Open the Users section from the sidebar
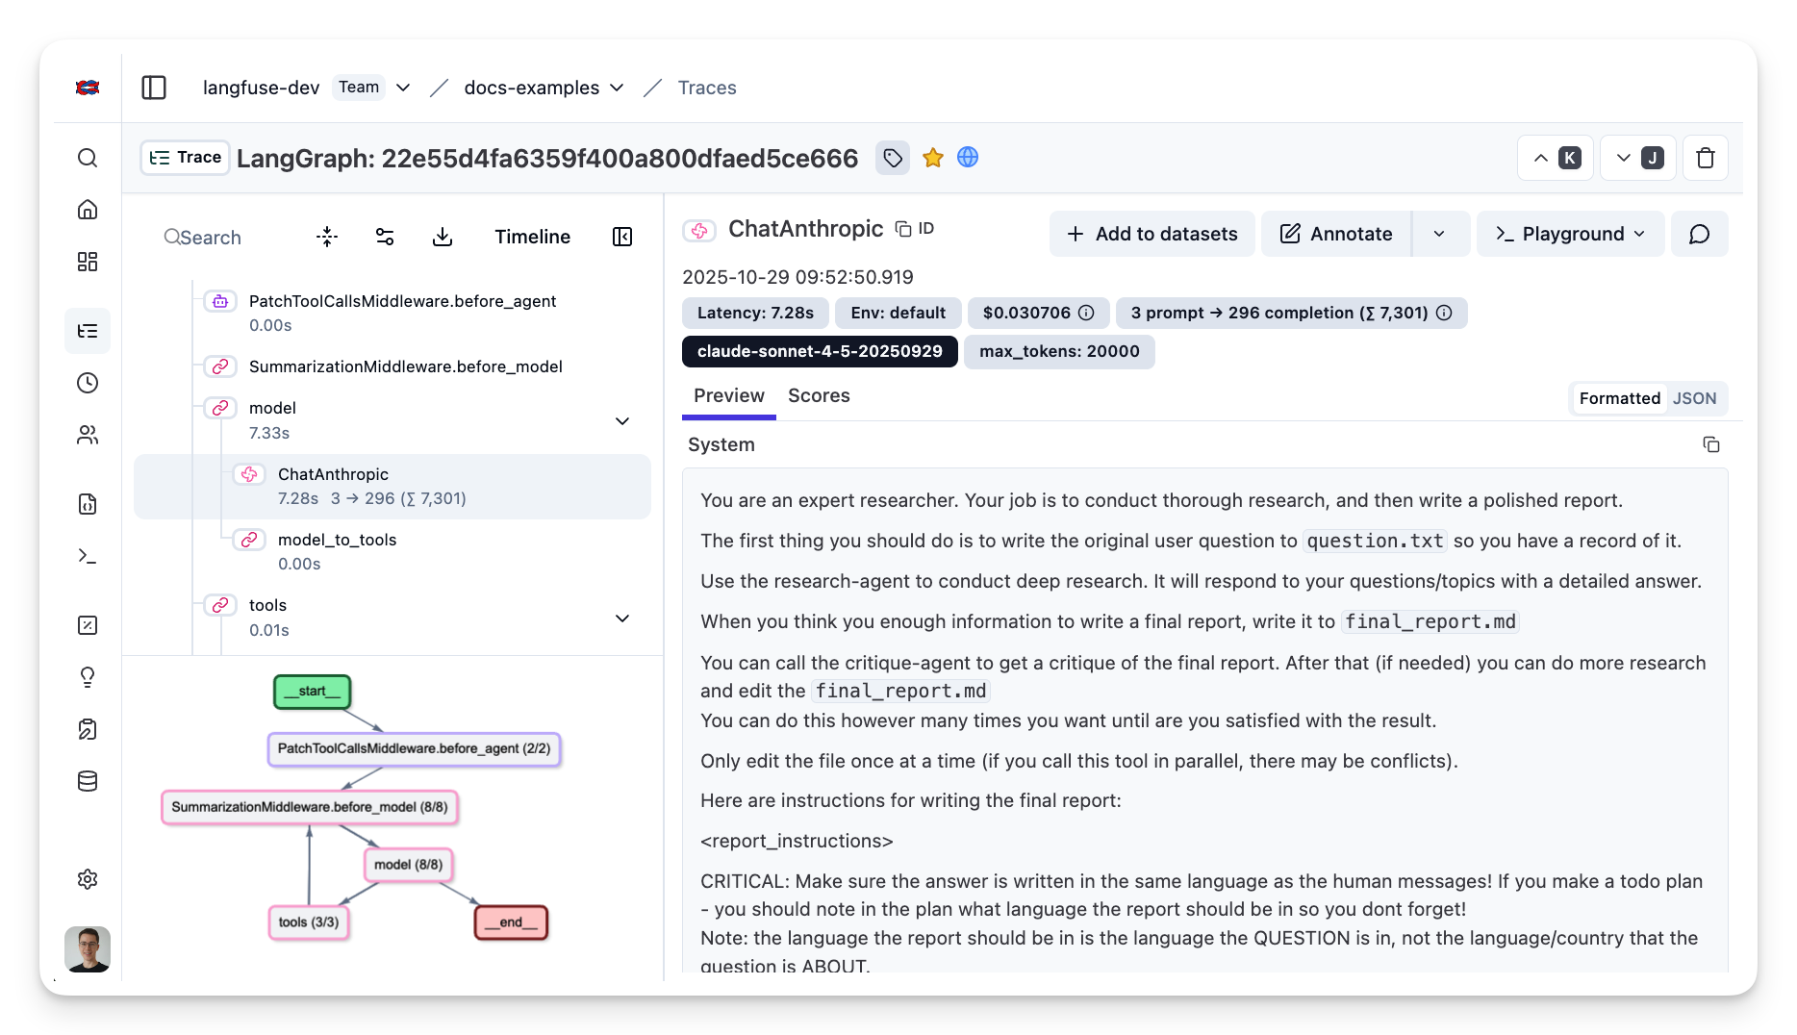The height and width of the screenshot is (1035, 1797). 88,435
